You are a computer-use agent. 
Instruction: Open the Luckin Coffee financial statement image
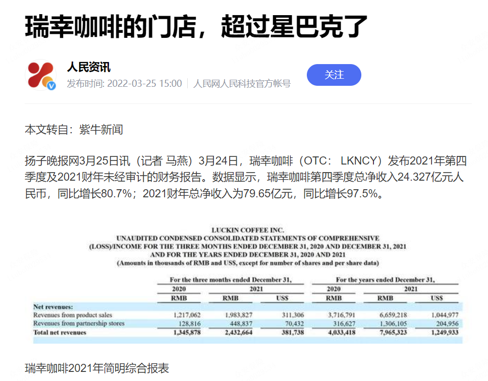tap(248, 285)
